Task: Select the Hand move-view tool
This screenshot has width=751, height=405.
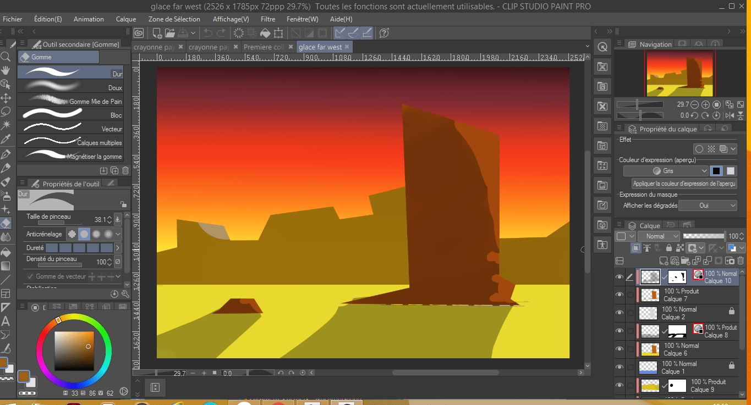Action: click(6, 70)
